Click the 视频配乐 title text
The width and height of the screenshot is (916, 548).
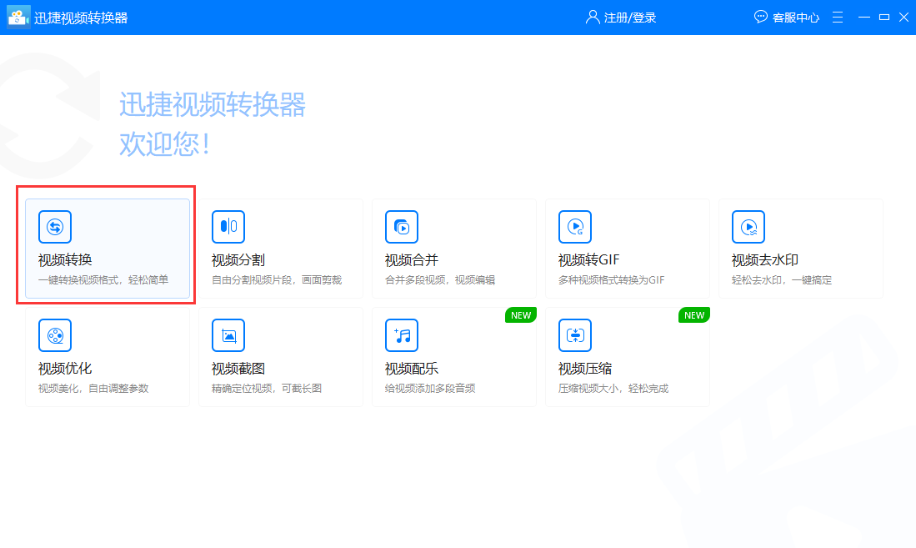pos(412,369)
